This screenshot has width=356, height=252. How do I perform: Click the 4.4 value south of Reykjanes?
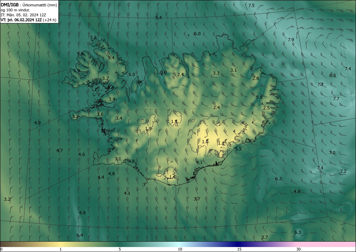pyautogui.click(x=101, y=177)
